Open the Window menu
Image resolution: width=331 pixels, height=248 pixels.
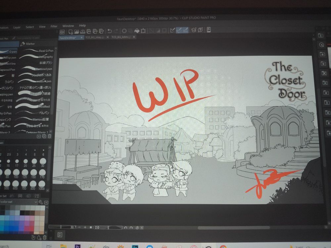(68, 26)
